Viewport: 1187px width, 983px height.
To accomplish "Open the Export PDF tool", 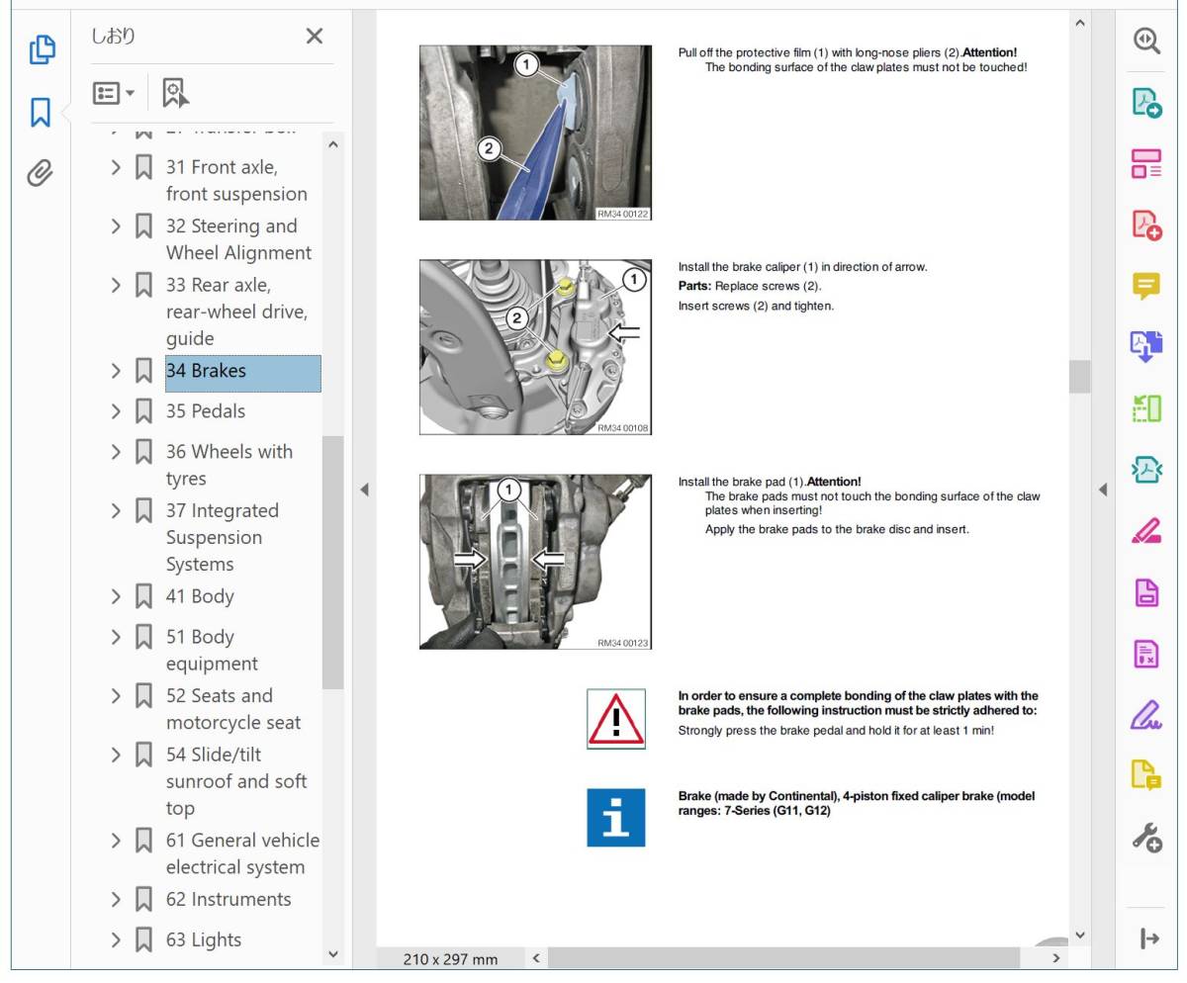I will [x=1146, y=102].
